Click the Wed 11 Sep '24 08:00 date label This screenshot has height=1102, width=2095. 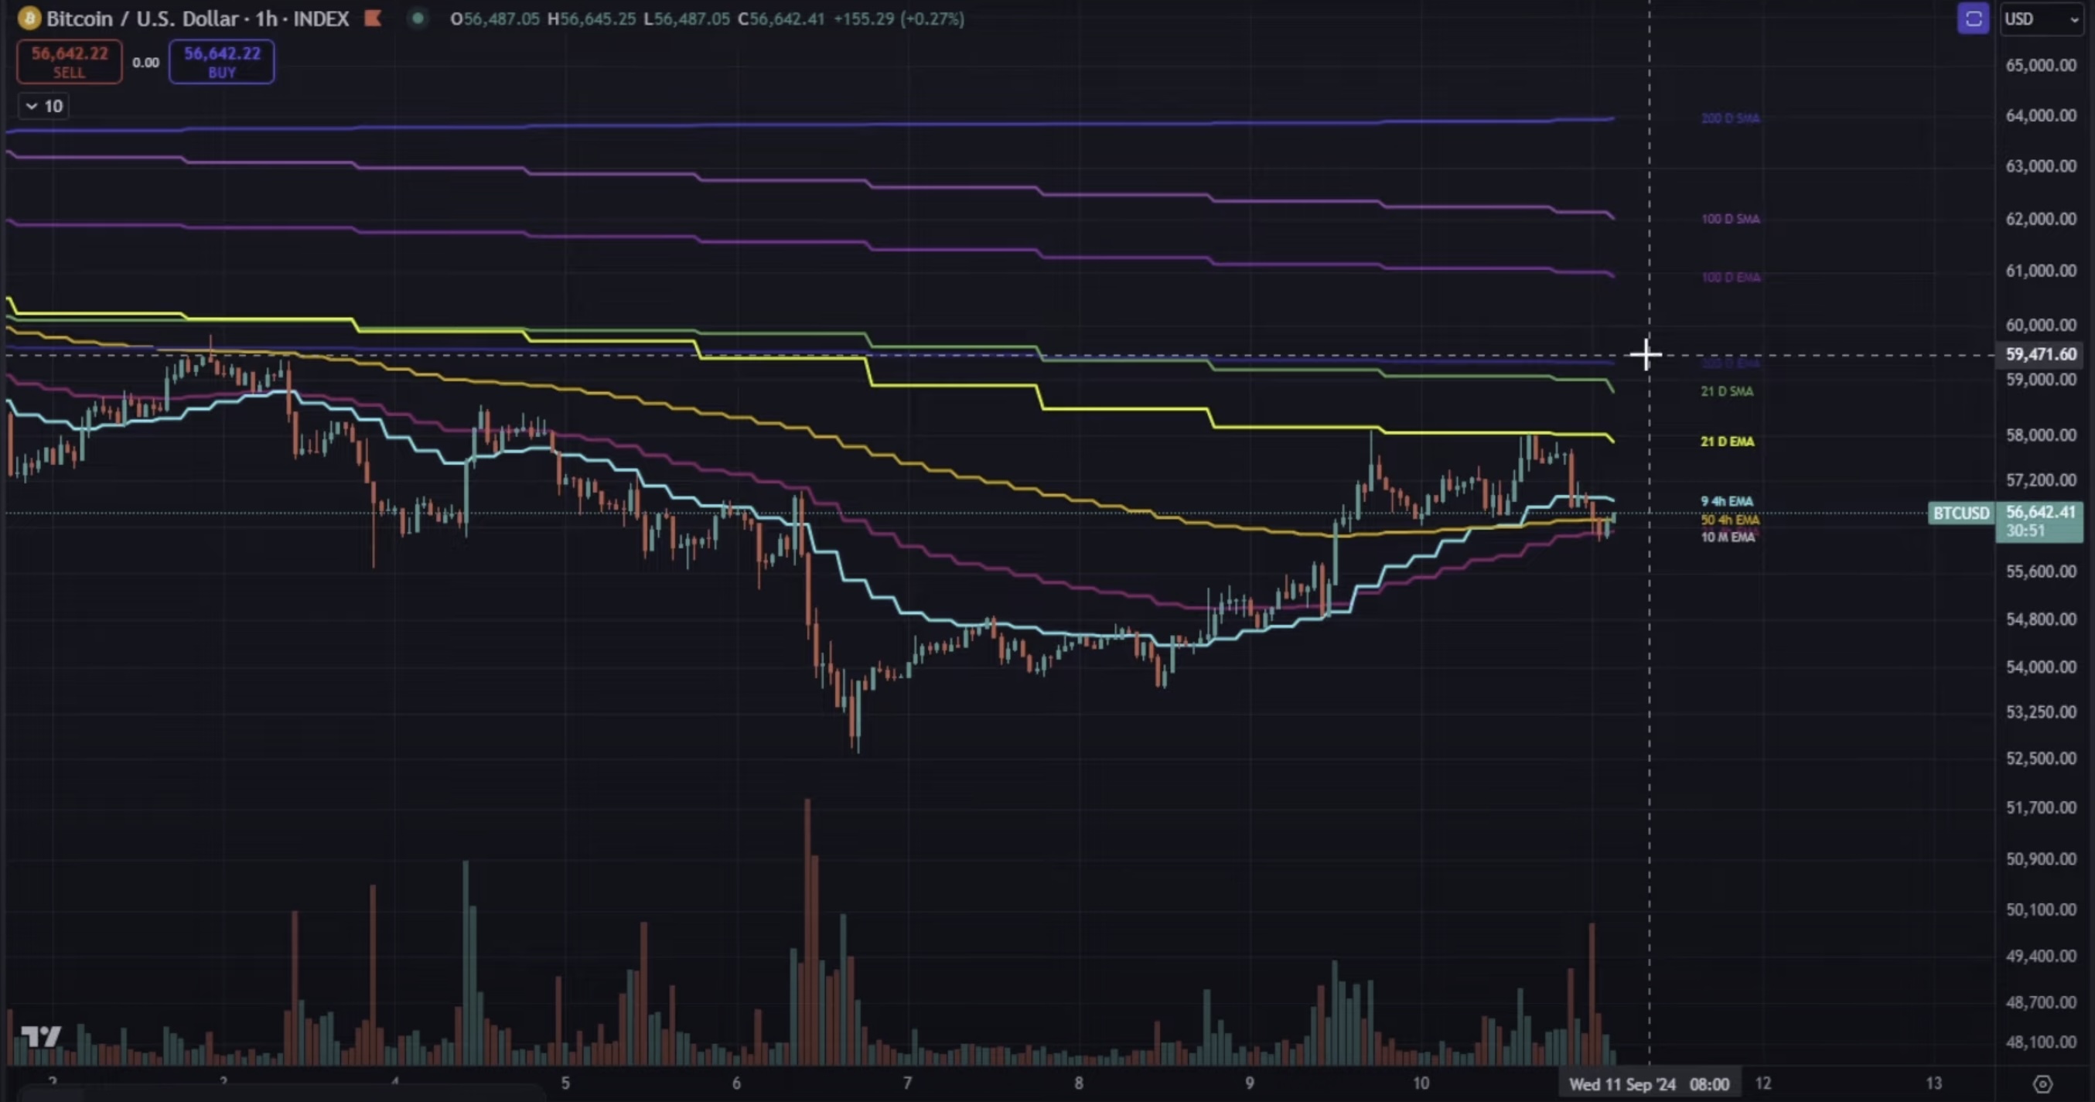(1649, 1084)
